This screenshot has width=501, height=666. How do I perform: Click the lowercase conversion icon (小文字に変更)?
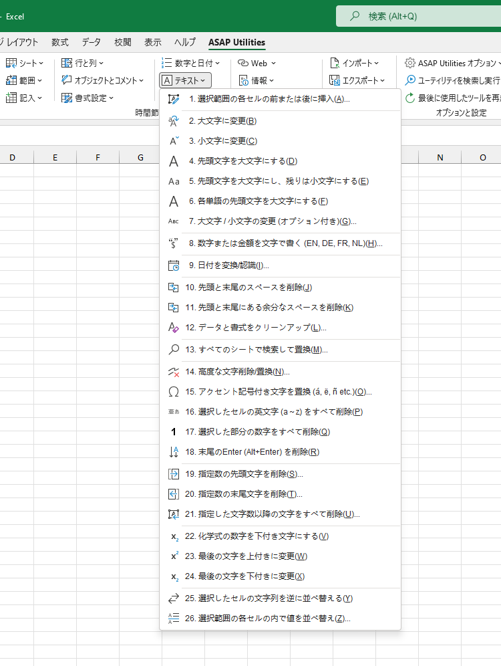(x=174, y=141)
